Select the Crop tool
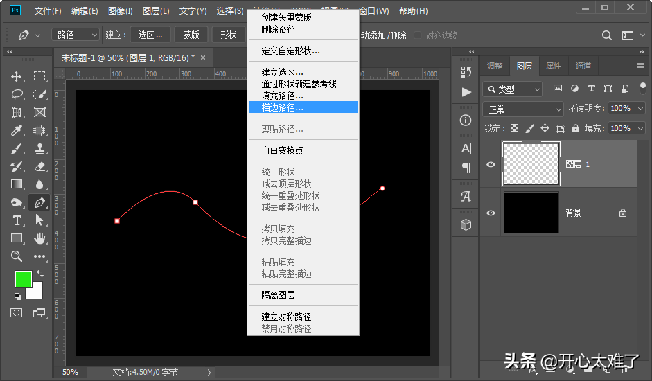This screenshot has height=381, width=652. click(x=17, y=112)
